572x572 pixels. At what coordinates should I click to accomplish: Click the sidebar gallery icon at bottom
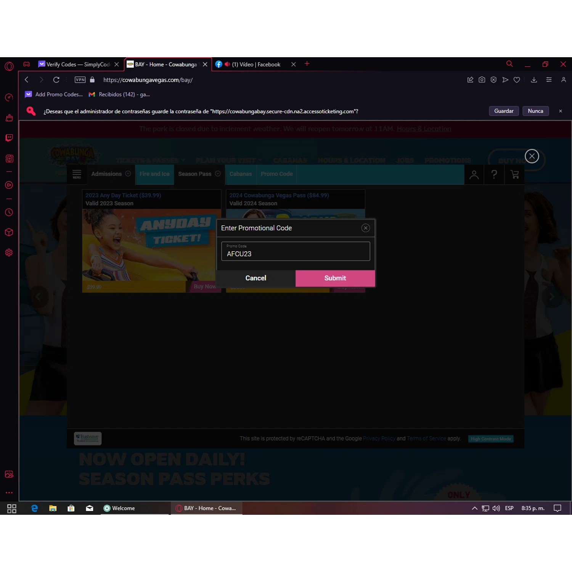pyautogui.click(x=9, y=474)
